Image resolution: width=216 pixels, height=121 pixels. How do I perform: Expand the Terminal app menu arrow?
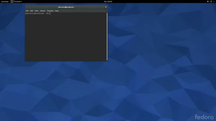click(x=22, y=2)
